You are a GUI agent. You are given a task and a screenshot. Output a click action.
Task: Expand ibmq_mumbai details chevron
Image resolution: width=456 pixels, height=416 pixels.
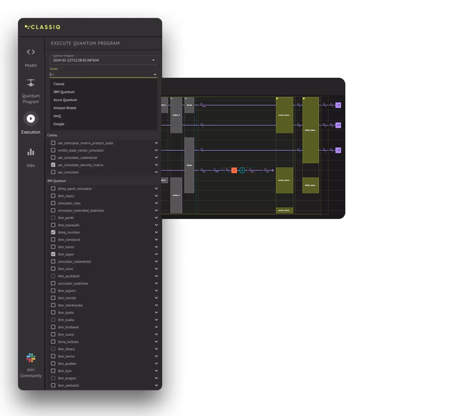click(x=156, y=232)
